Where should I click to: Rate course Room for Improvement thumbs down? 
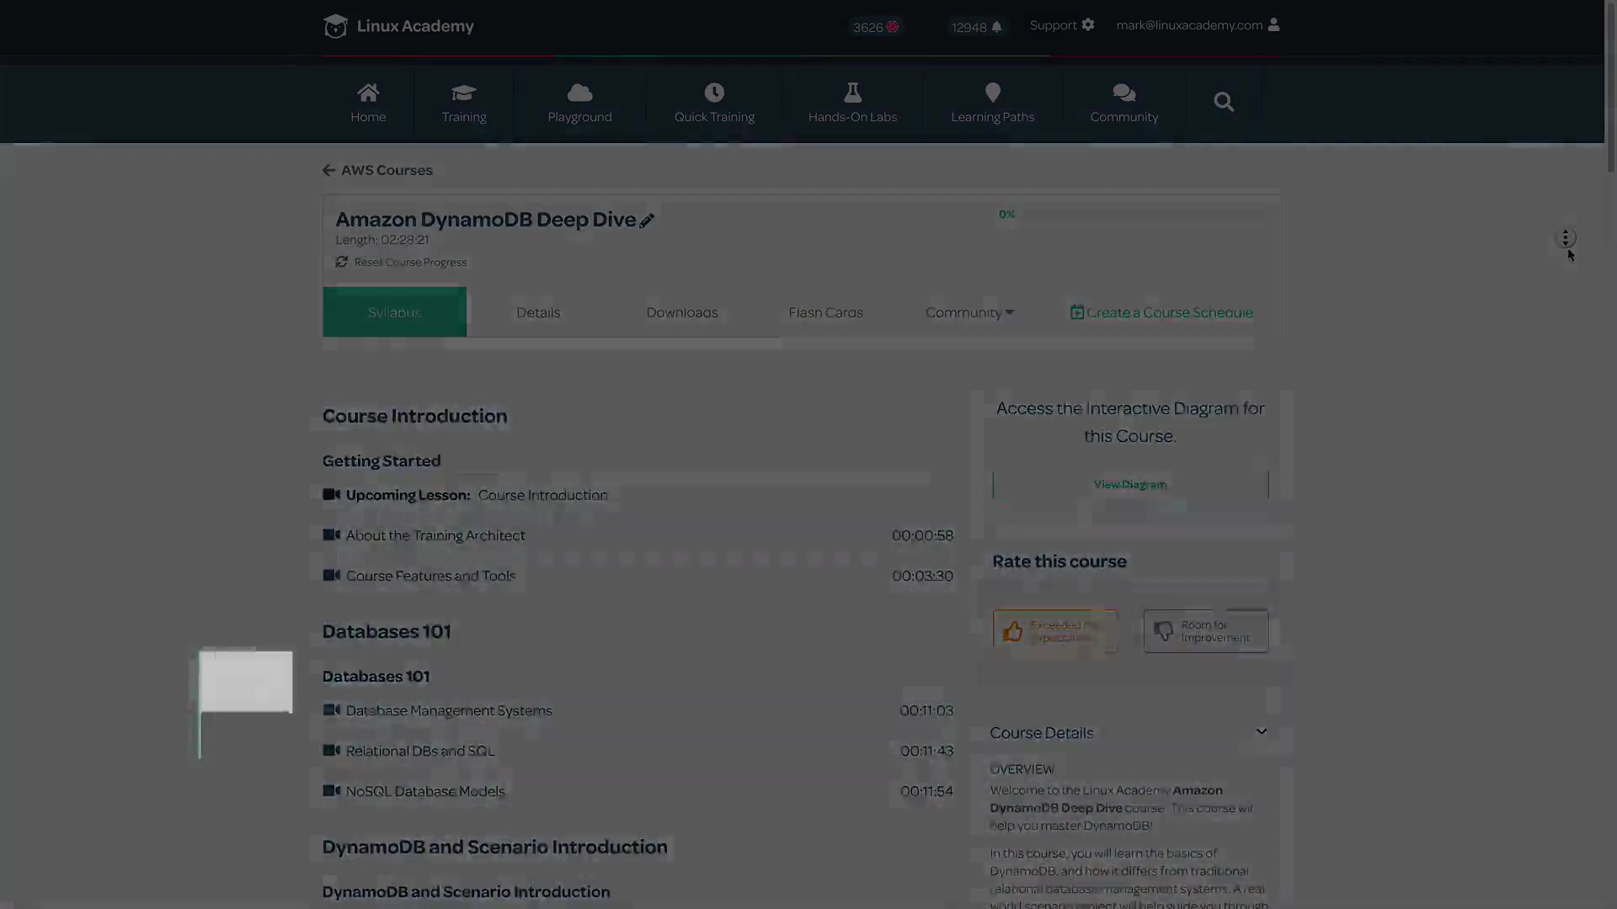1205,630
